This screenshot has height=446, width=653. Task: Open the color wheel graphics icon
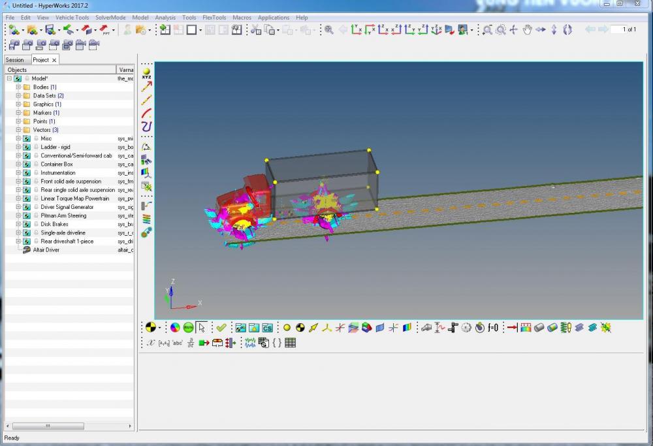(x=175, y=328)
